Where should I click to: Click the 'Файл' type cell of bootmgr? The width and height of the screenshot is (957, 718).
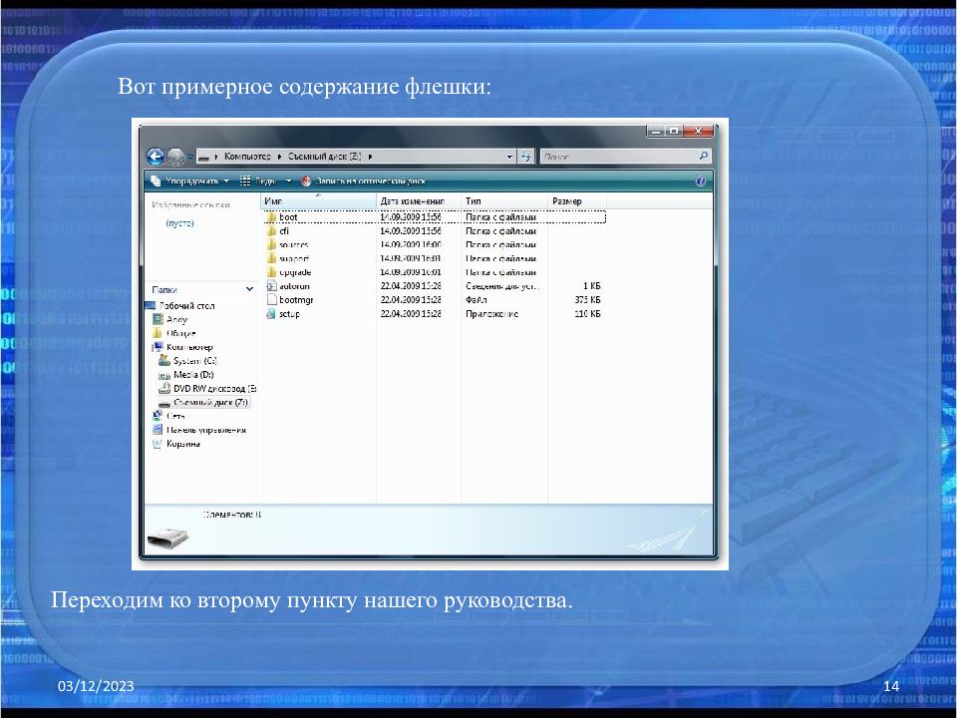[x=477, y=300]
